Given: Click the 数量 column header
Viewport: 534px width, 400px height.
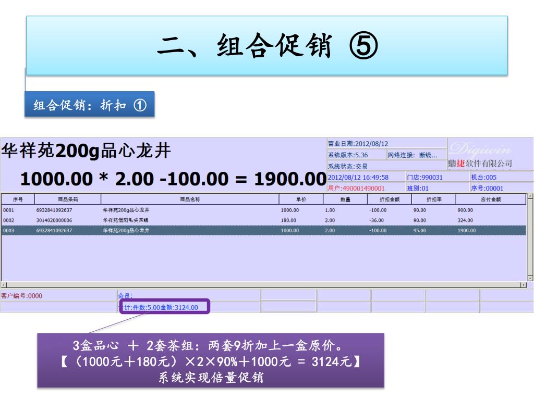Looking at the screenshot, I should 345,199.
